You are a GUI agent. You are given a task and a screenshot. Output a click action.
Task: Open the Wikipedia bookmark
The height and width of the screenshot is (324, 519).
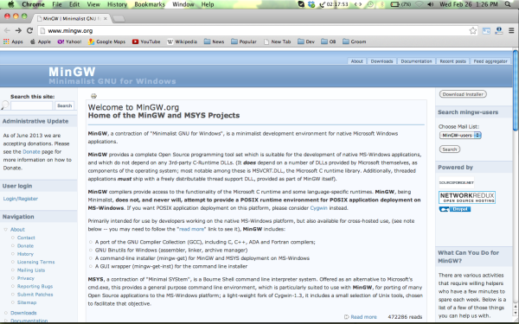point(182,41)
